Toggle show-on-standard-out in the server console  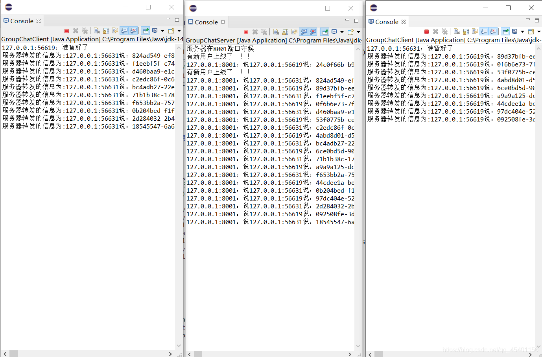[304, 32]
